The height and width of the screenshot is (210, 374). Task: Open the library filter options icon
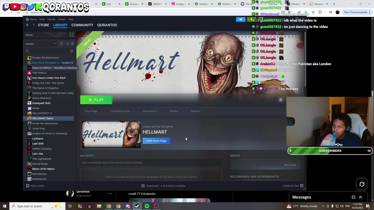pyautogui.click(x=72, y=51)
